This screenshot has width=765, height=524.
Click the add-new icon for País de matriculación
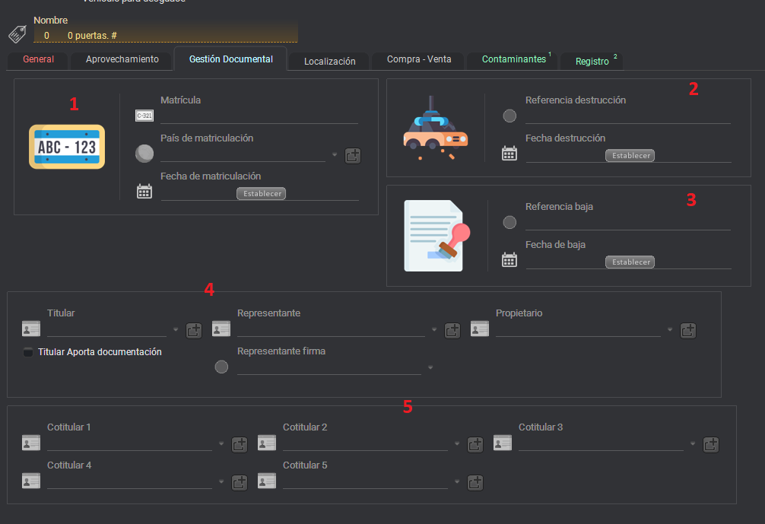coord(353,155)
